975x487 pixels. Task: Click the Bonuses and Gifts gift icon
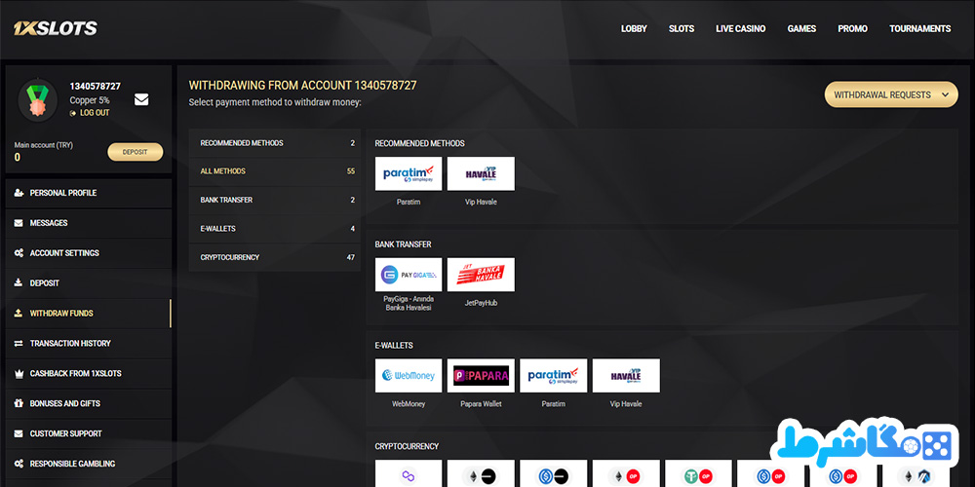[x=19, y=404]
